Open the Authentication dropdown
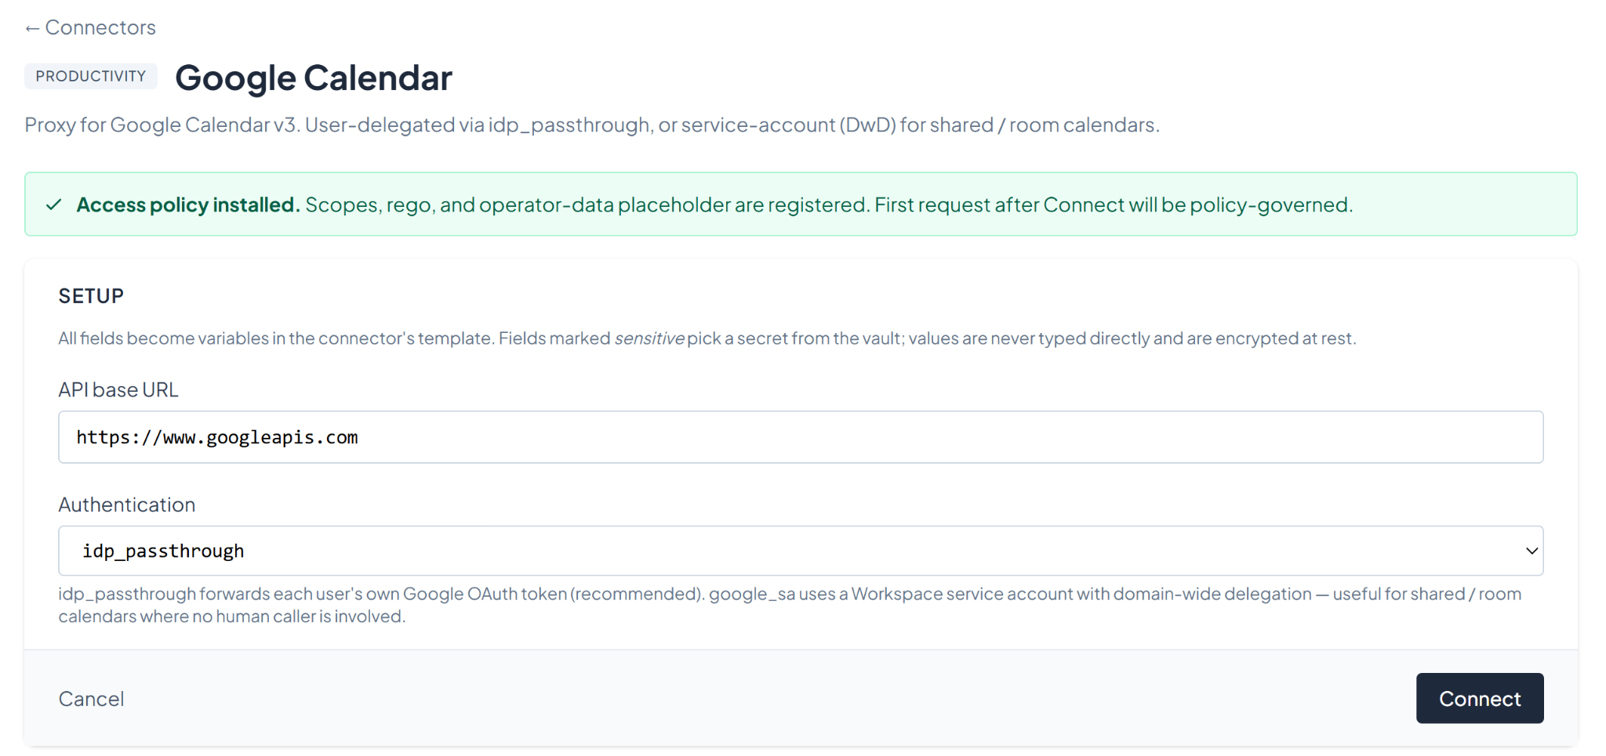 click(801, 551)
